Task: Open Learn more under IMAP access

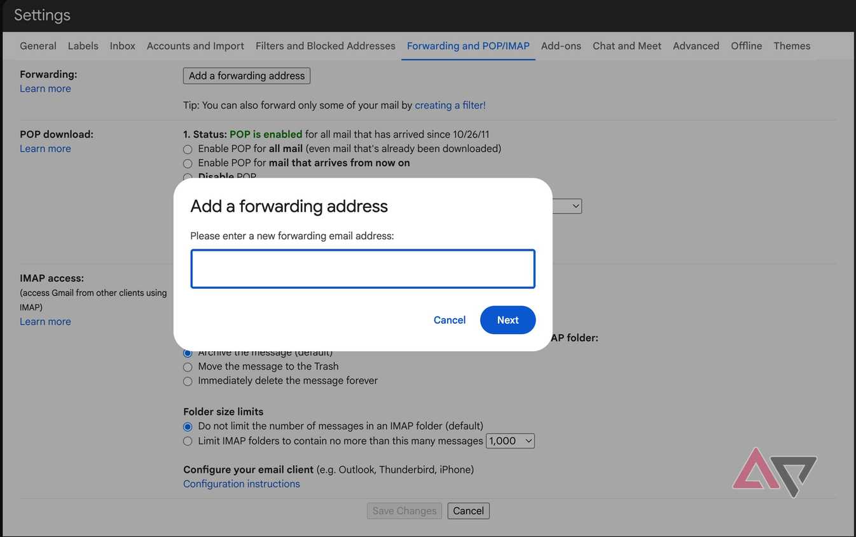Action: [45, 321]
